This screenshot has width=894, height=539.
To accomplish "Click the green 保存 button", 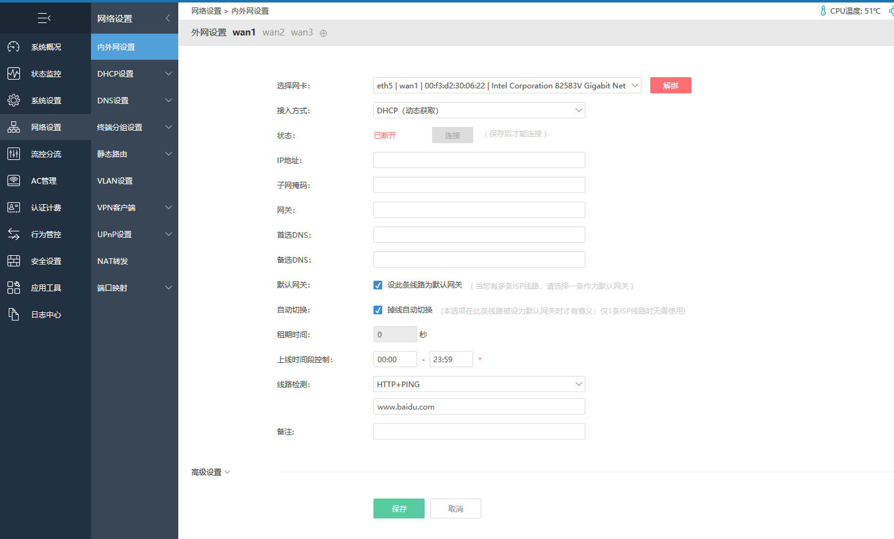I will (x=398, y=509).
